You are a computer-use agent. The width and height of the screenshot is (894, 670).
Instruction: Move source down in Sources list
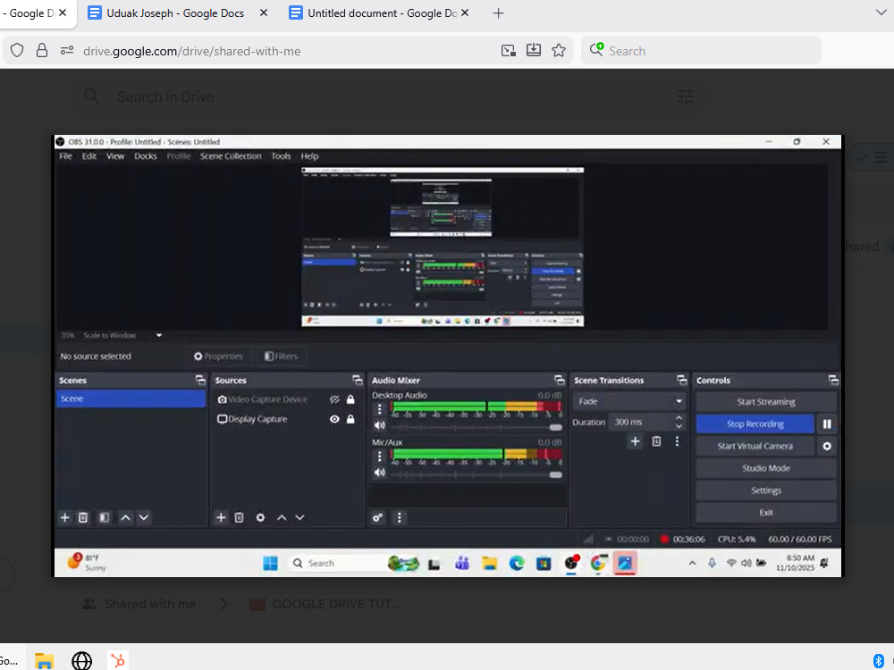pyautogui.click(x=299, y=518)
